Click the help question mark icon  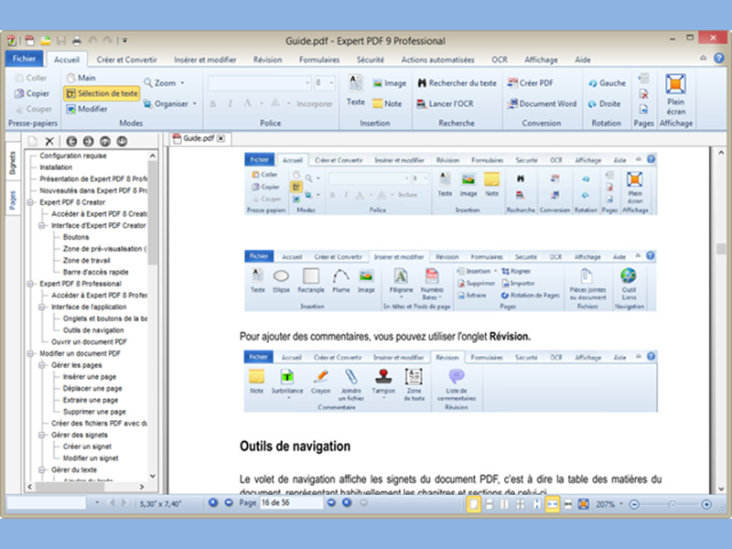pos(719,59)
